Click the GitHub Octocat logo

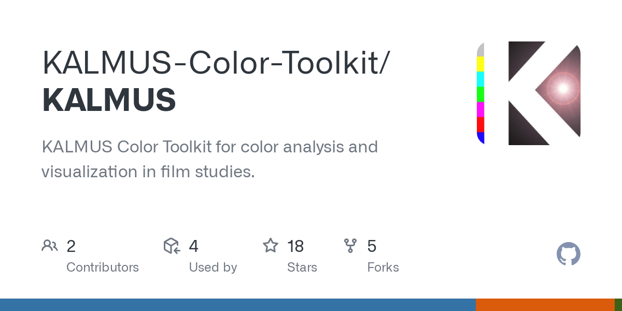(x=568, y=255)
